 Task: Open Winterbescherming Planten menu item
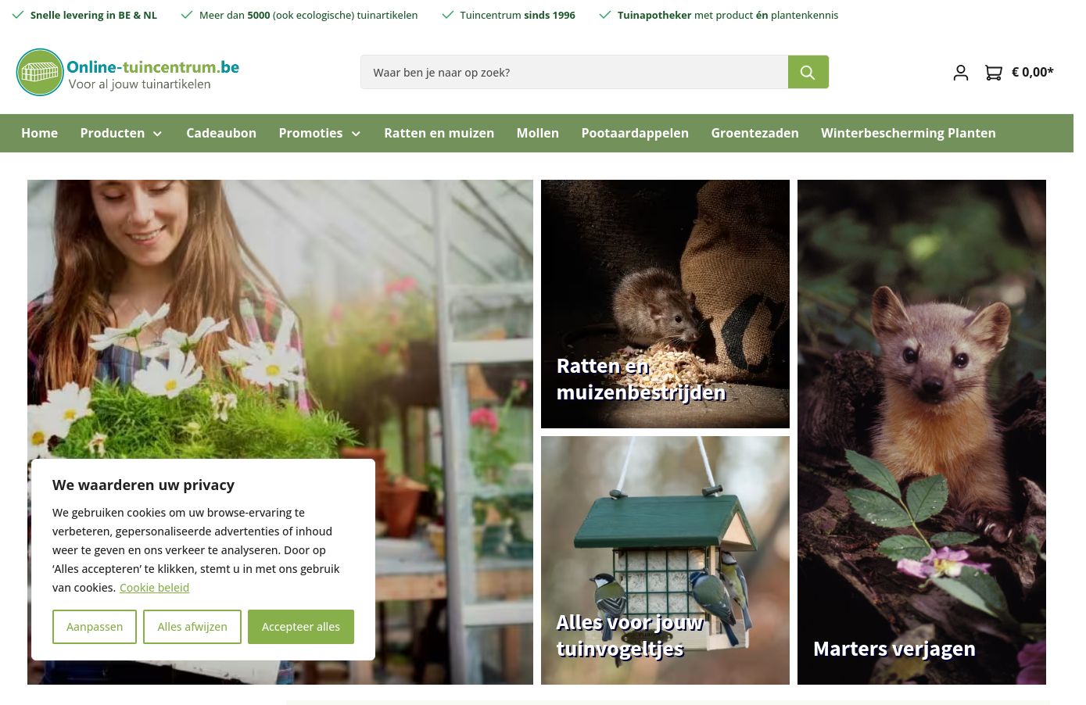coord(908,133)
